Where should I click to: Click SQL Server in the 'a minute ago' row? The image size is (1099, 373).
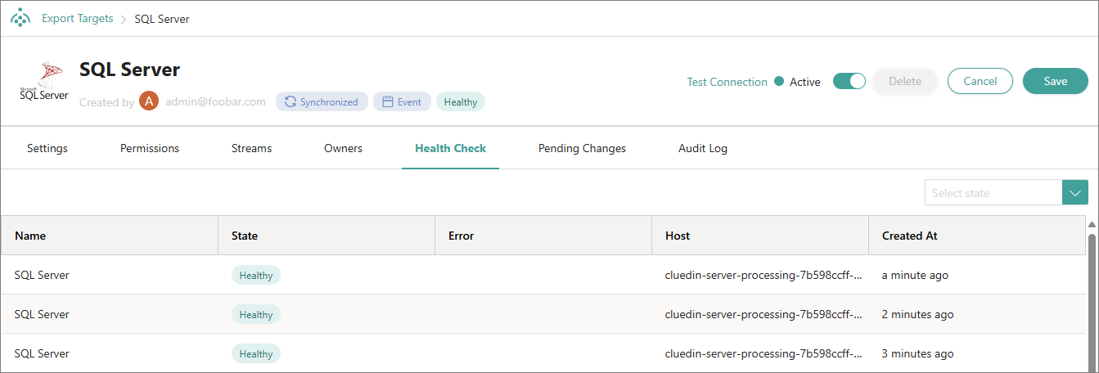pyautogui.click(x=42, y=275)
